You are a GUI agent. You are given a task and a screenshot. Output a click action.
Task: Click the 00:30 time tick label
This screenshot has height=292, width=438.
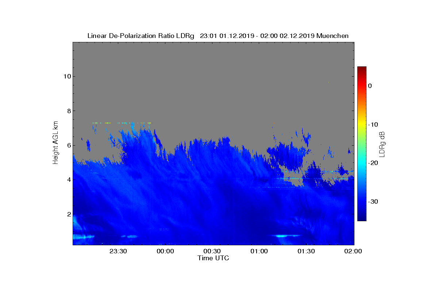[212, 251]
